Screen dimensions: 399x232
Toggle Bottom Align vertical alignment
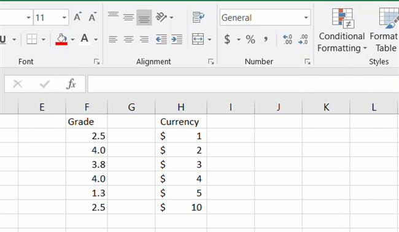point(144,18)
